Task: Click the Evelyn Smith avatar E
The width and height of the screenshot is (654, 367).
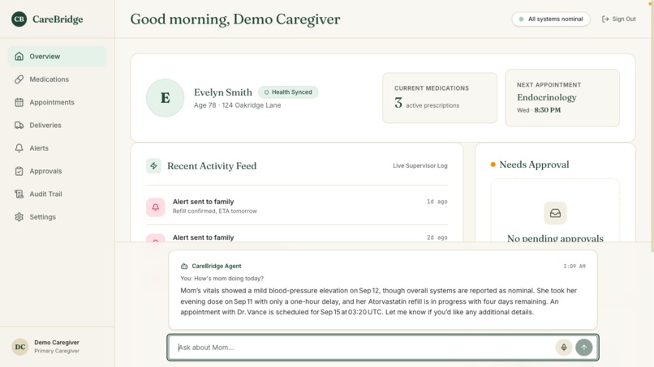Action: tap(166, 98)
